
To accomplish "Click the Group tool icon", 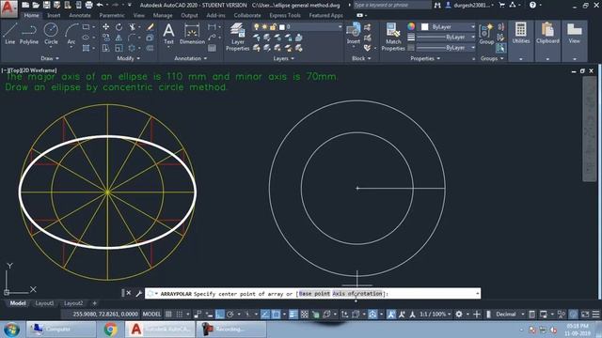I will [x=486, y=34].
